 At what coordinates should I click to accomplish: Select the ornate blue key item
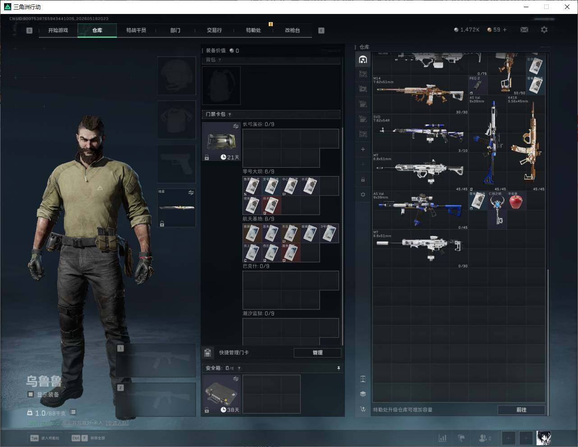pos(497,210)
